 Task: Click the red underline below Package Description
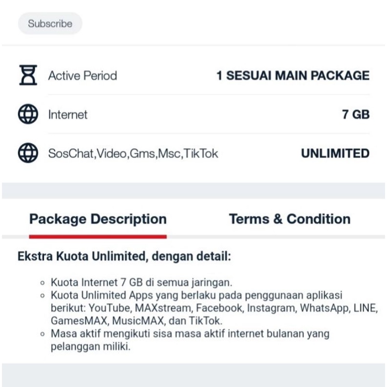[98, 236]
